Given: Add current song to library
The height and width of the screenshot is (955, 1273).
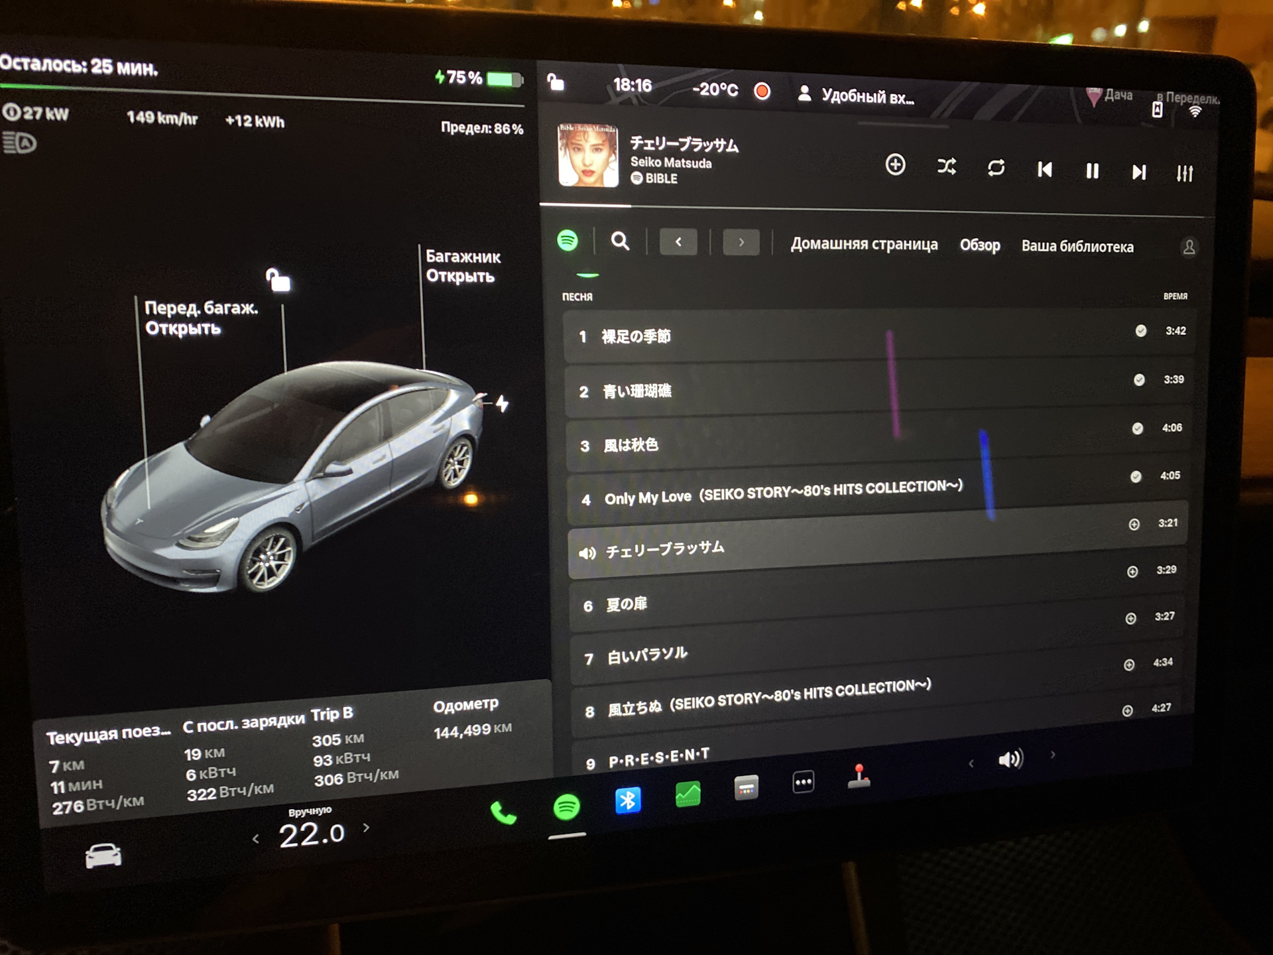Looking at the screenshot, I should pyautogui.click(x=895, y=165).
